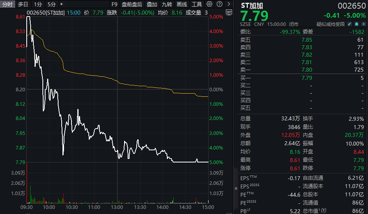Open F9 deep data page

point(114,4)
